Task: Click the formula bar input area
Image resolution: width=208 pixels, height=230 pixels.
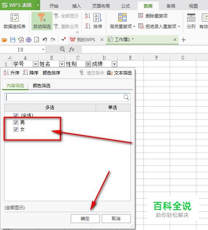Action: tap(145, 49)
